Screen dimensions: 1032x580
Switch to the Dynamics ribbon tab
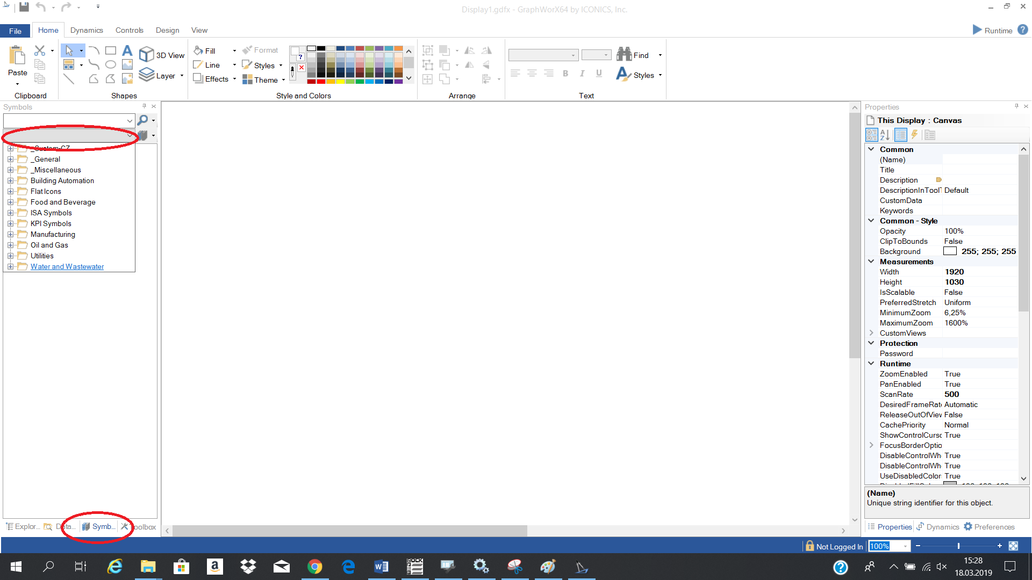(x=87, y=30)
